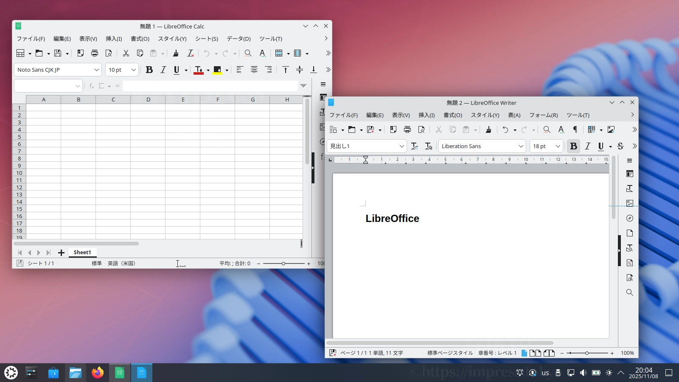This screenshot has width=679, height=382.
Task: Select the Sheet1 tab
Action: point(82,253)
